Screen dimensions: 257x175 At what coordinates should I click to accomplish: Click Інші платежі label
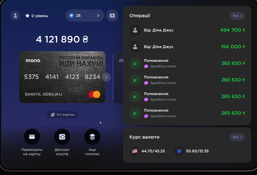coord(92,152)
